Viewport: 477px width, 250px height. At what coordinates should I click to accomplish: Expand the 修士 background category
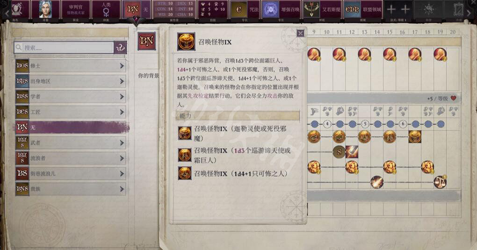(71, 66)
